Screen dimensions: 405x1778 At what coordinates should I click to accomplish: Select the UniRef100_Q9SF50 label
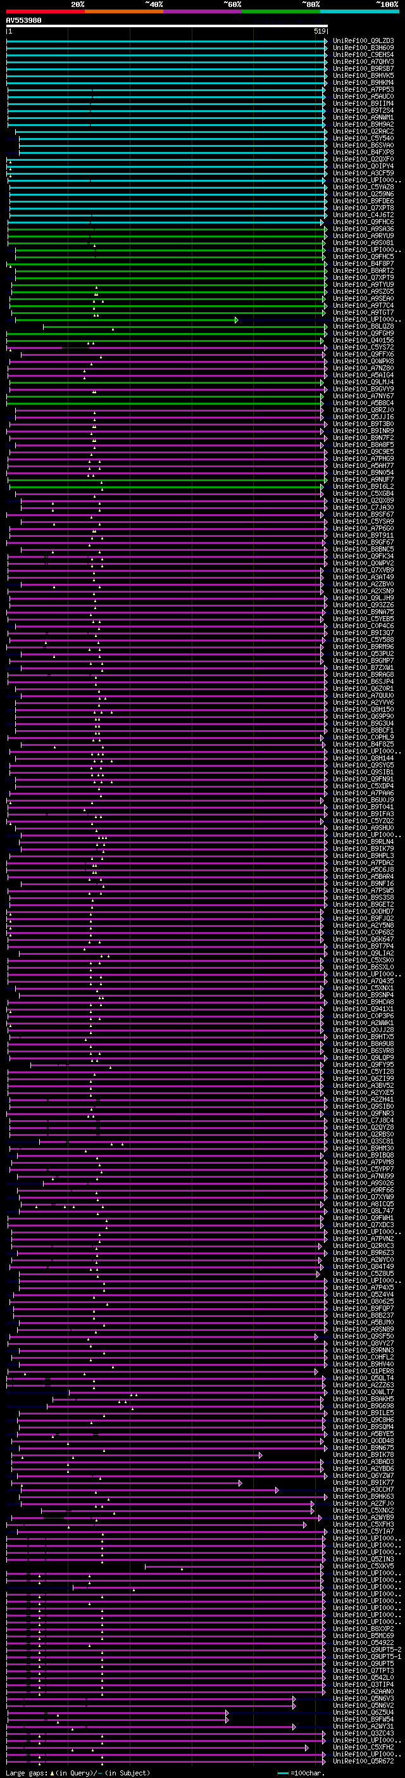tap(364, 1336)
